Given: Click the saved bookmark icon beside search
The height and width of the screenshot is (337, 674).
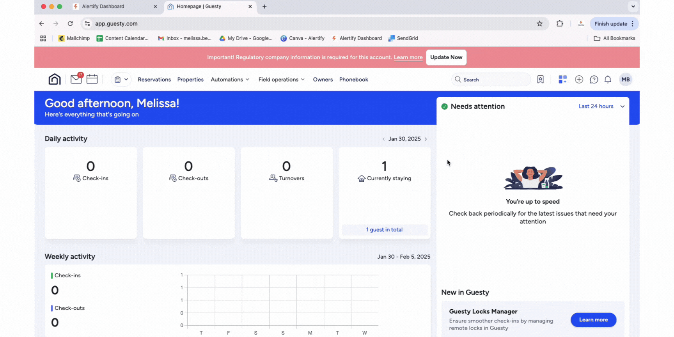Looking at the screenshot, I should [x=540, y=80].
